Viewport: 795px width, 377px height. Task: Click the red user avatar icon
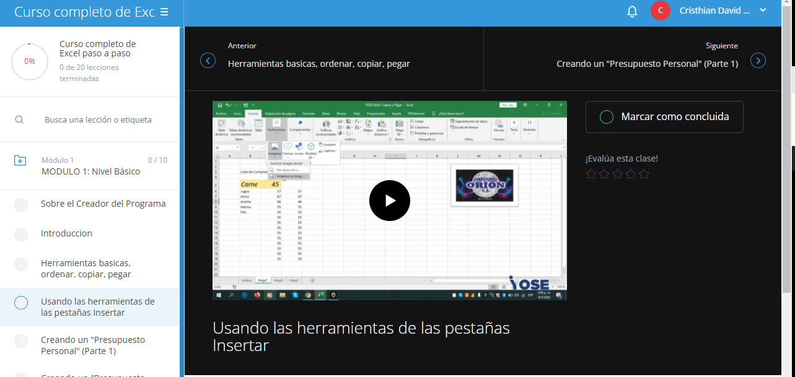tap(660, 11)
